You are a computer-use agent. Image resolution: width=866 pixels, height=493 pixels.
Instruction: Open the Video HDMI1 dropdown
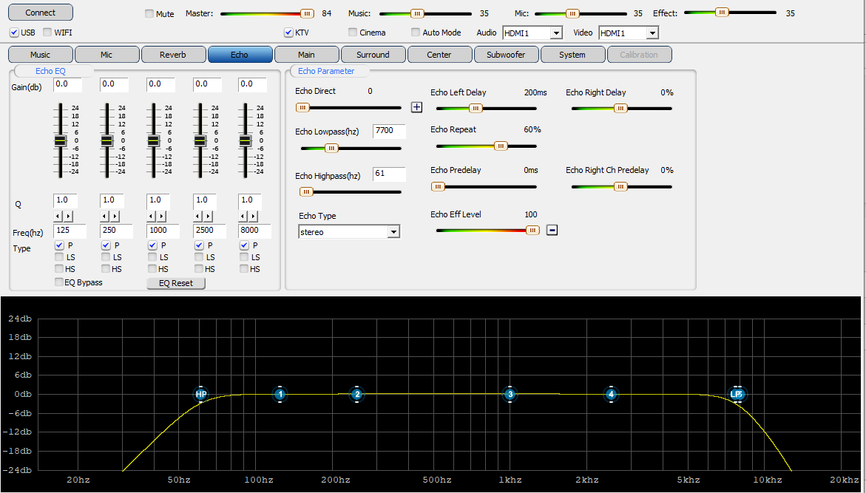(652, 33)
